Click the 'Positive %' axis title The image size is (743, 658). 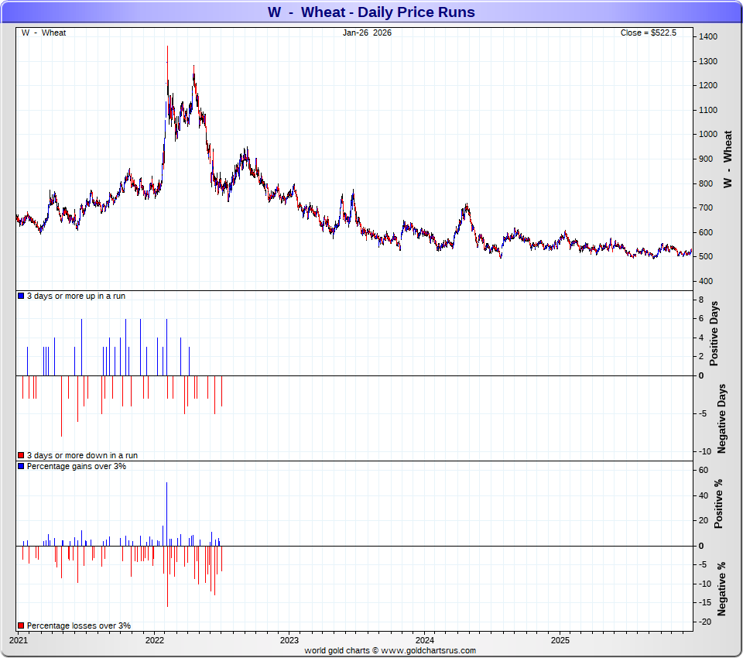(x=718, y=503)
